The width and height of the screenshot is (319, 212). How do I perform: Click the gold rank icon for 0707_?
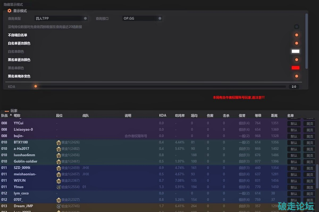59,200
